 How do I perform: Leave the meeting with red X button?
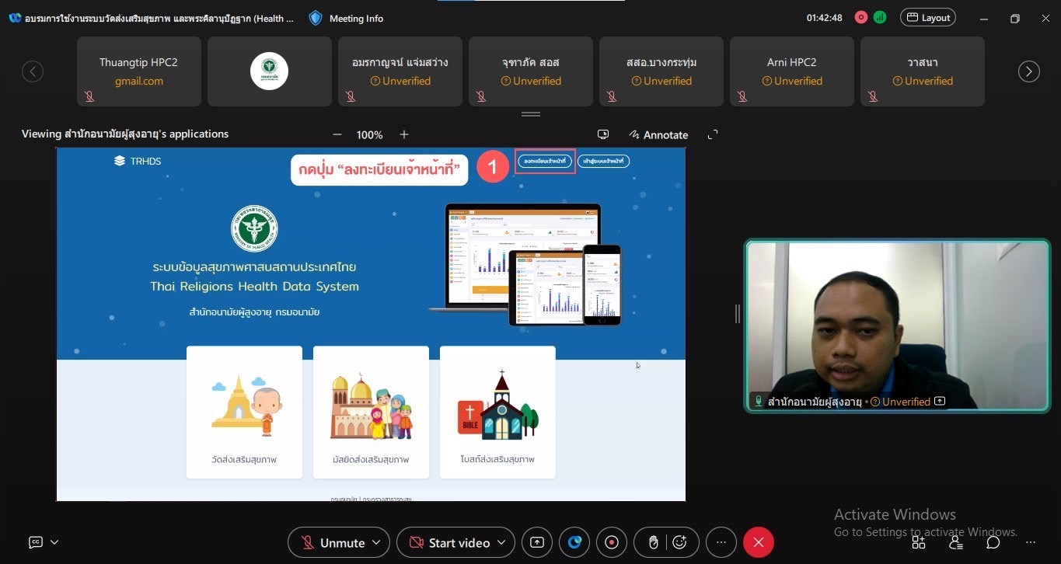759,542
